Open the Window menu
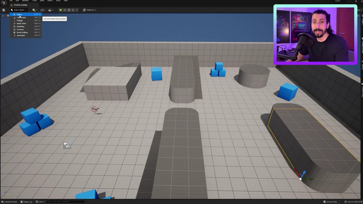 coord(25,1)
